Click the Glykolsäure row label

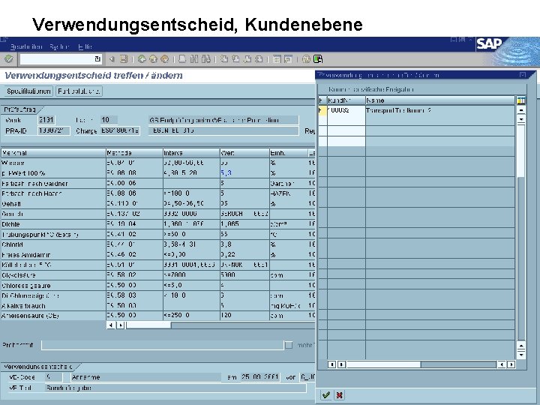coord(18,275)
